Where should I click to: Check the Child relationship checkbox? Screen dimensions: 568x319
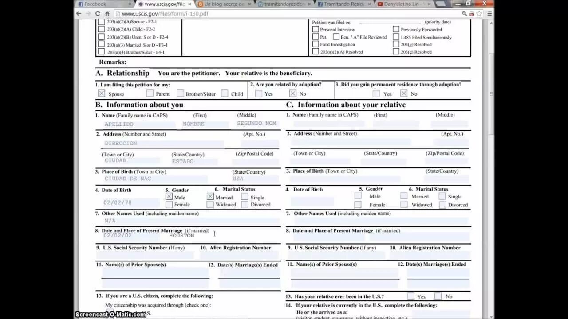(225, 93)
